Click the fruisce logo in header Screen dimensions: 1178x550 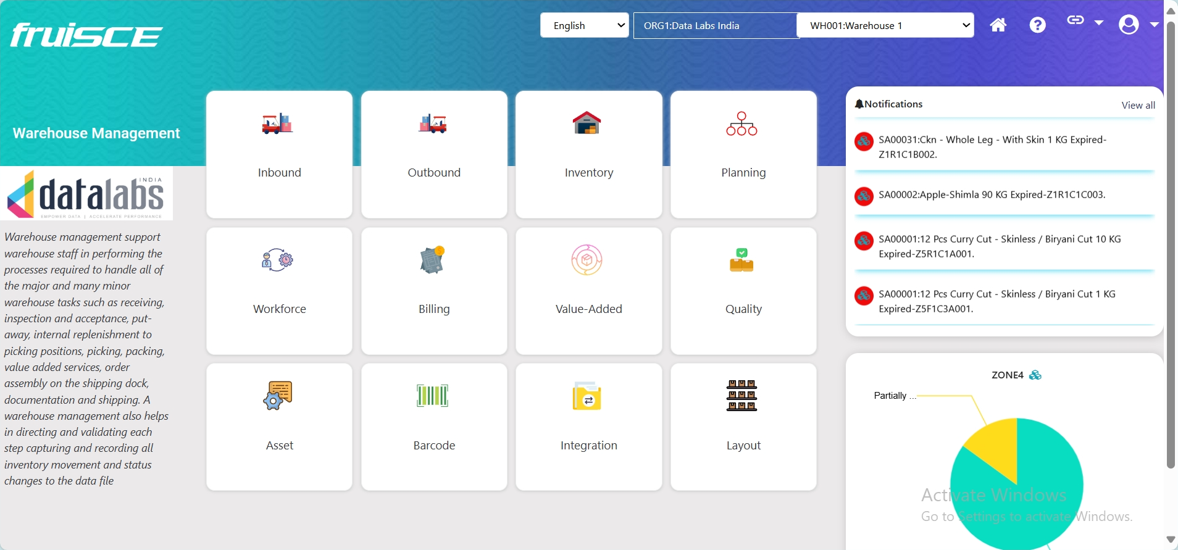[x=86, y=35]
